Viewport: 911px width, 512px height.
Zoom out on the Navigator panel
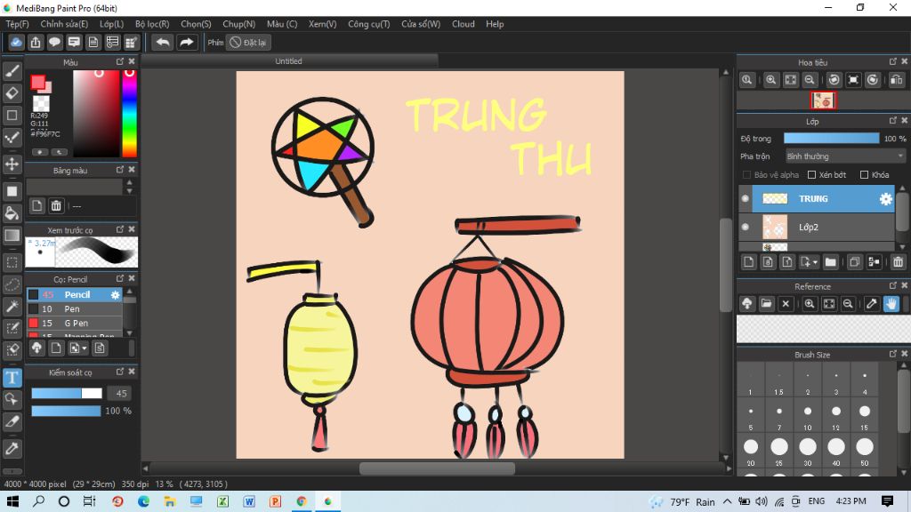click(810, 80)
